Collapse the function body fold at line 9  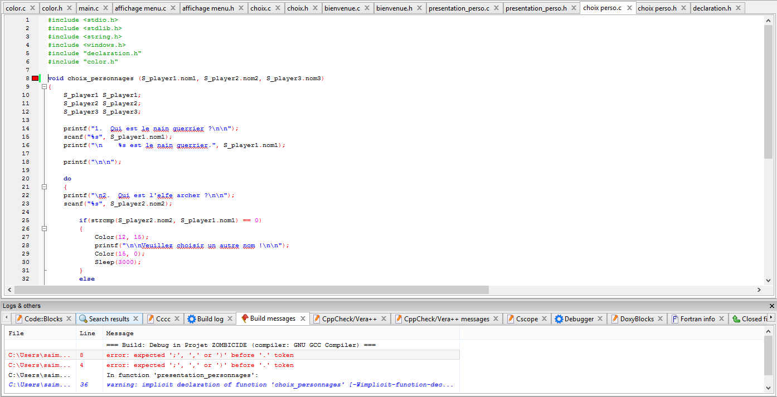(x=44, y=86)
